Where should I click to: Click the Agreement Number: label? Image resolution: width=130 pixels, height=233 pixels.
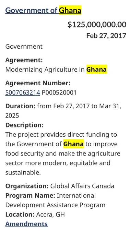click(x=38, y=83)
